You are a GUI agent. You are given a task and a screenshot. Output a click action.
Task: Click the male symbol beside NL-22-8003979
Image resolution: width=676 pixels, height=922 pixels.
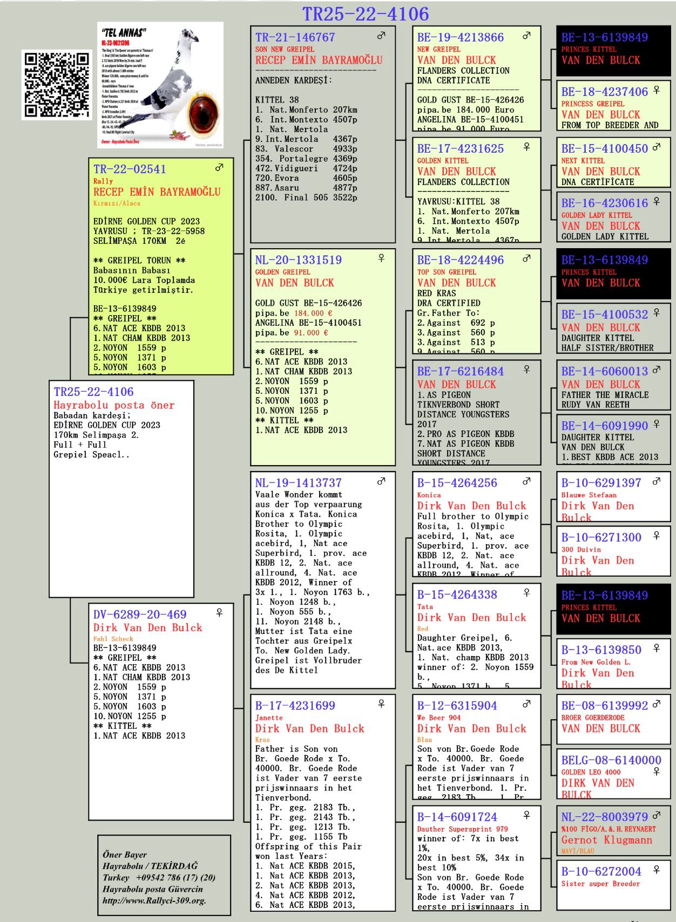657,815
